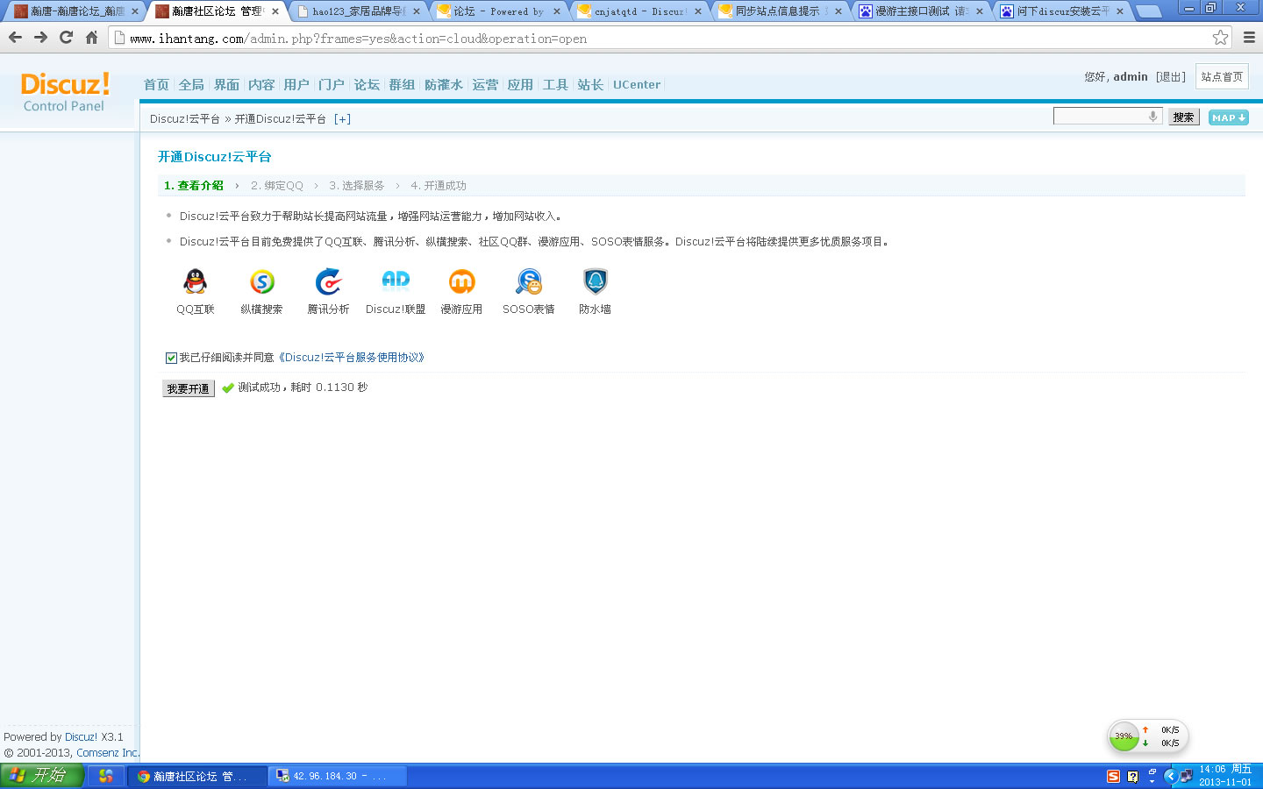Open the 内容 menu
Viewport: 1263px width, 789px height.
pos(261,85)
